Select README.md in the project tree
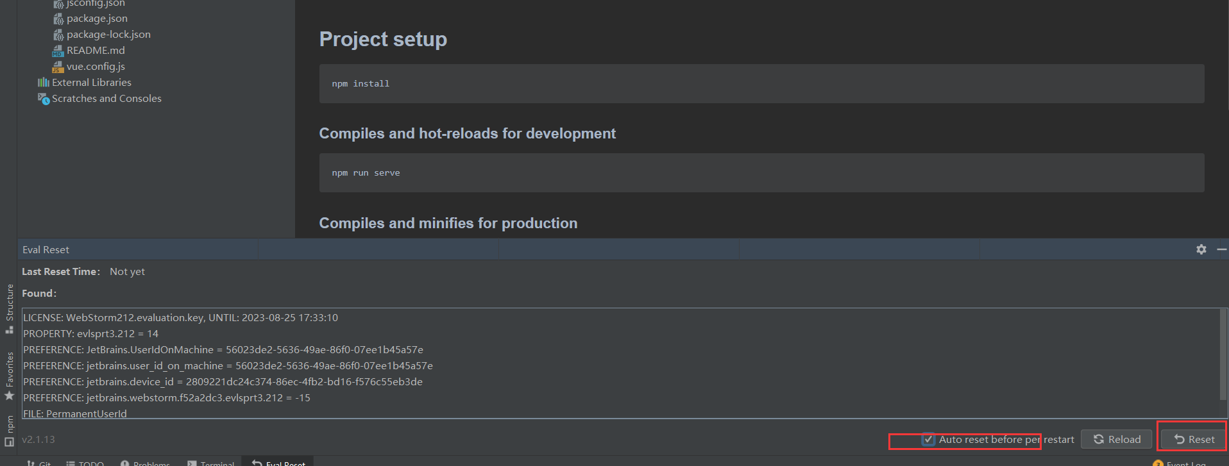 pos(96,50)
